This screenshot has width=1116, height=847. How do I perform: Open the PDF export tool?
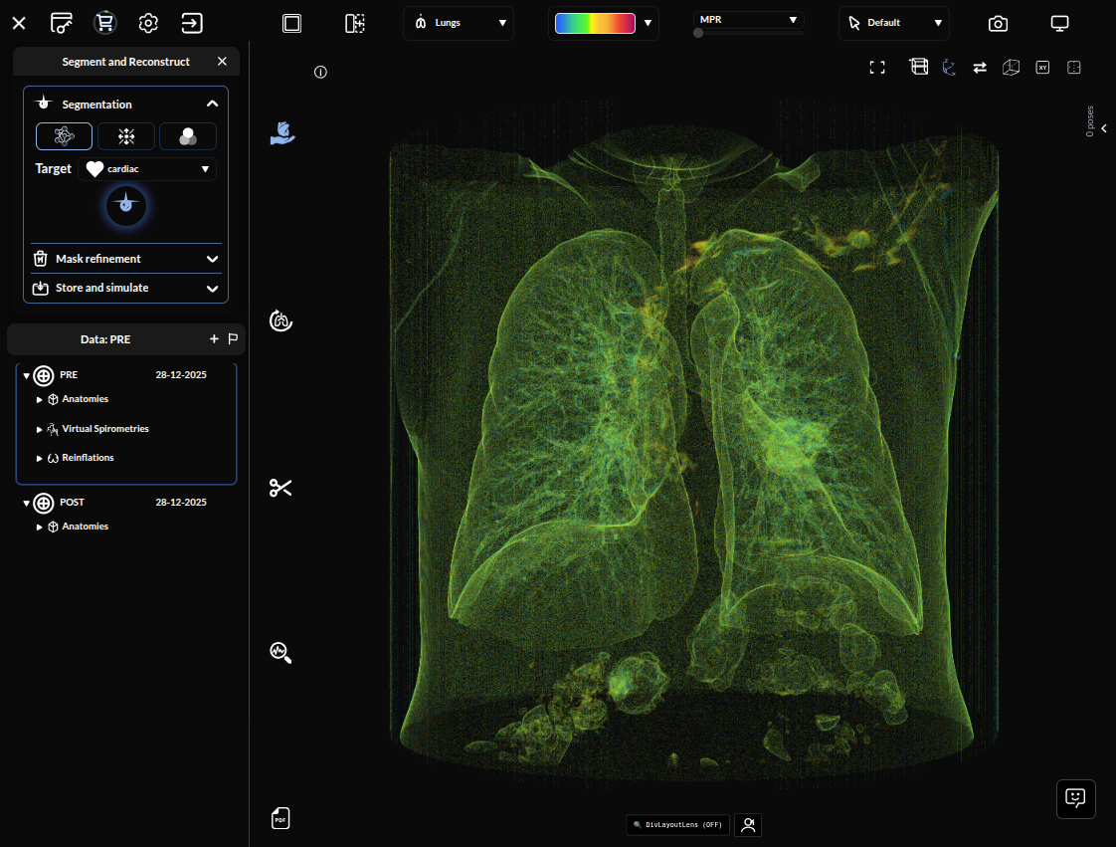coord(280,818)
